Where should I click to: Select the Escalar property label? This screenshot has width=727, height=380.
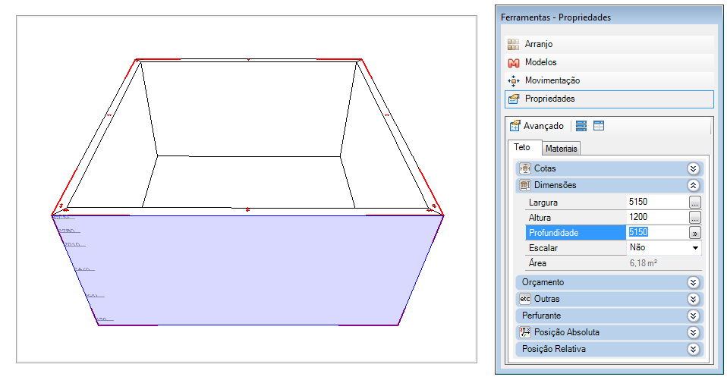pos(543,248)
